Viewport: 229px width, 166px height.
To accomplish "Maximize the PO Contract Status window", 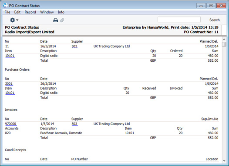I will (x=211, y=6).
